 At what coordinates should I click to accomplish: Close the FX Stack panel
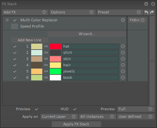coord(153,4)
